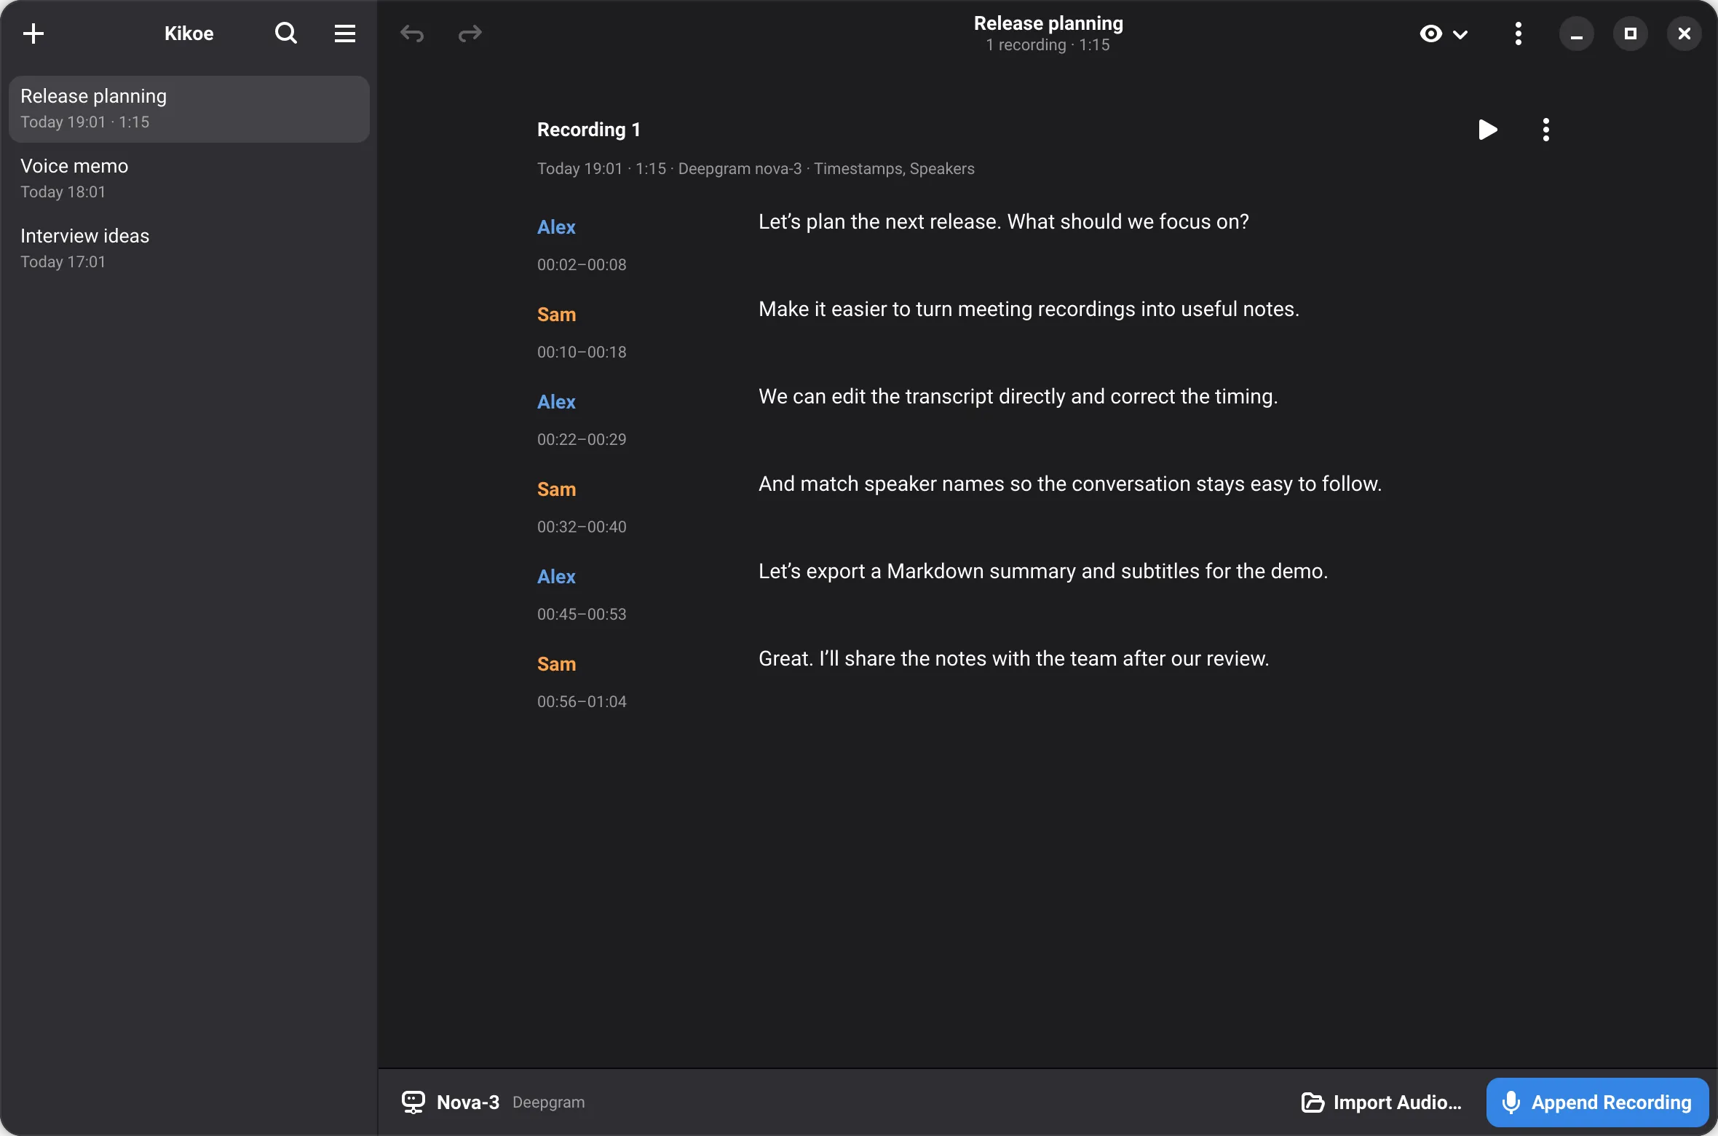Open the Voice memo note

point(189,178)
